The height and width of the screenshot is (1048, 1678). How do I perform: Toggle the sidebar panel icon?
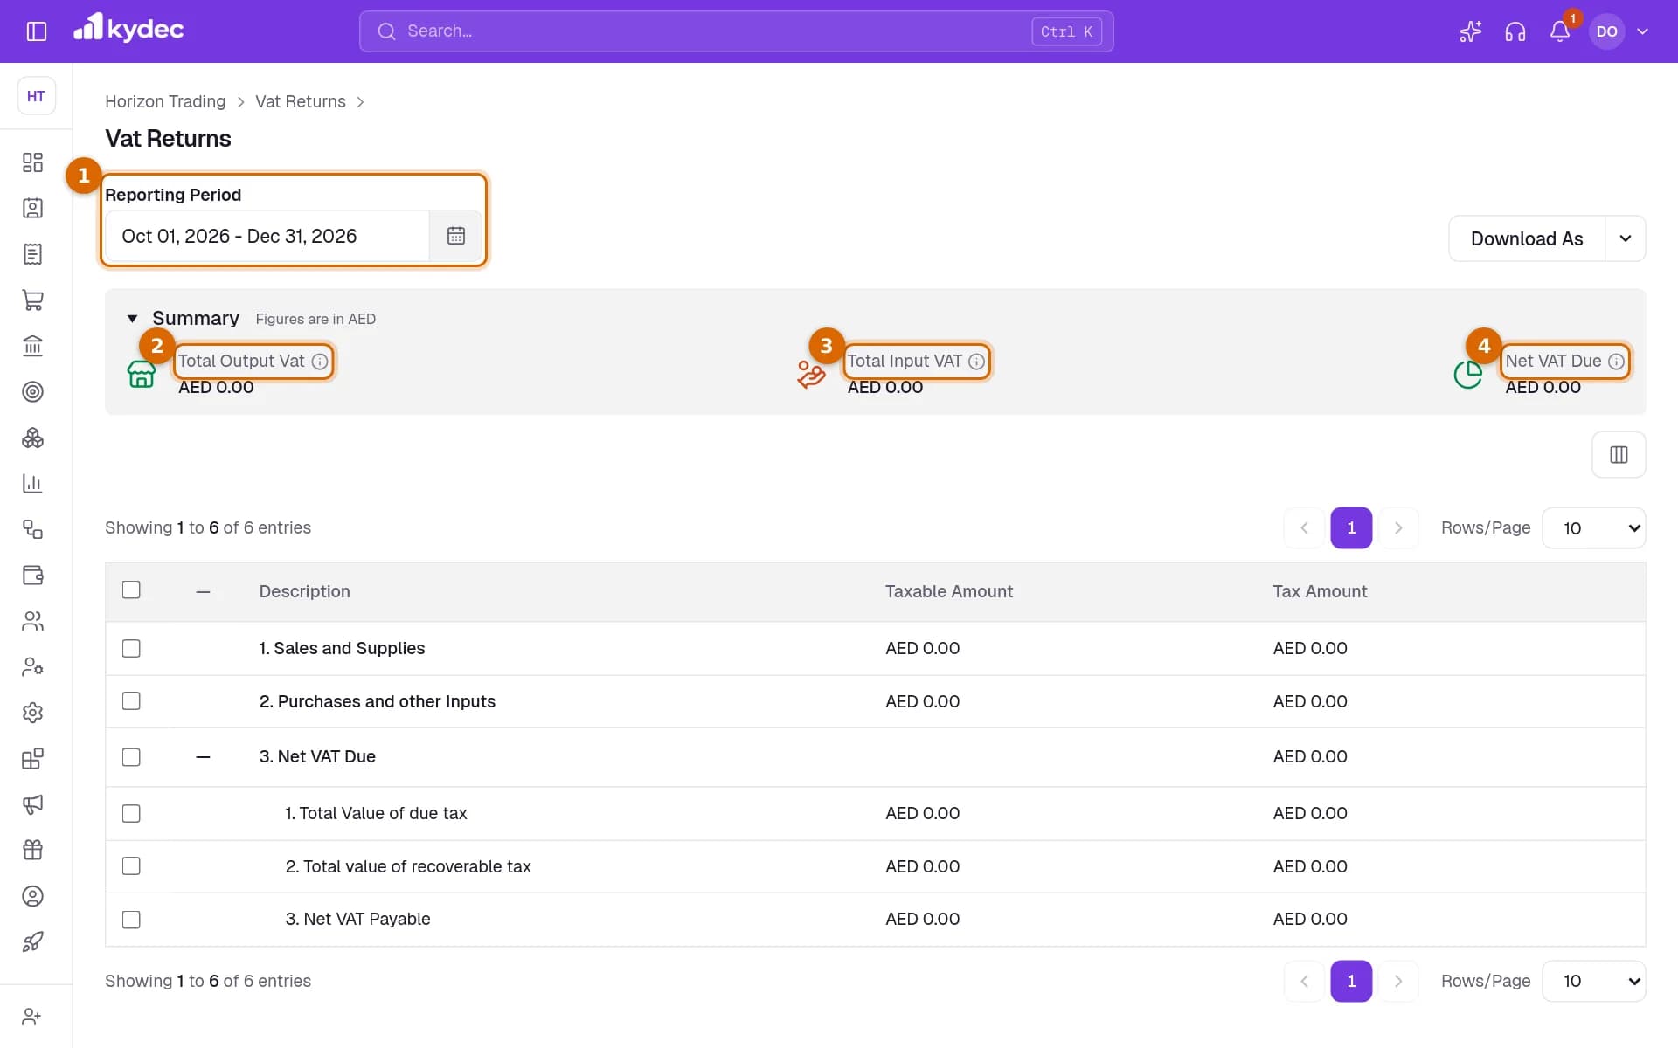point(36,31)
